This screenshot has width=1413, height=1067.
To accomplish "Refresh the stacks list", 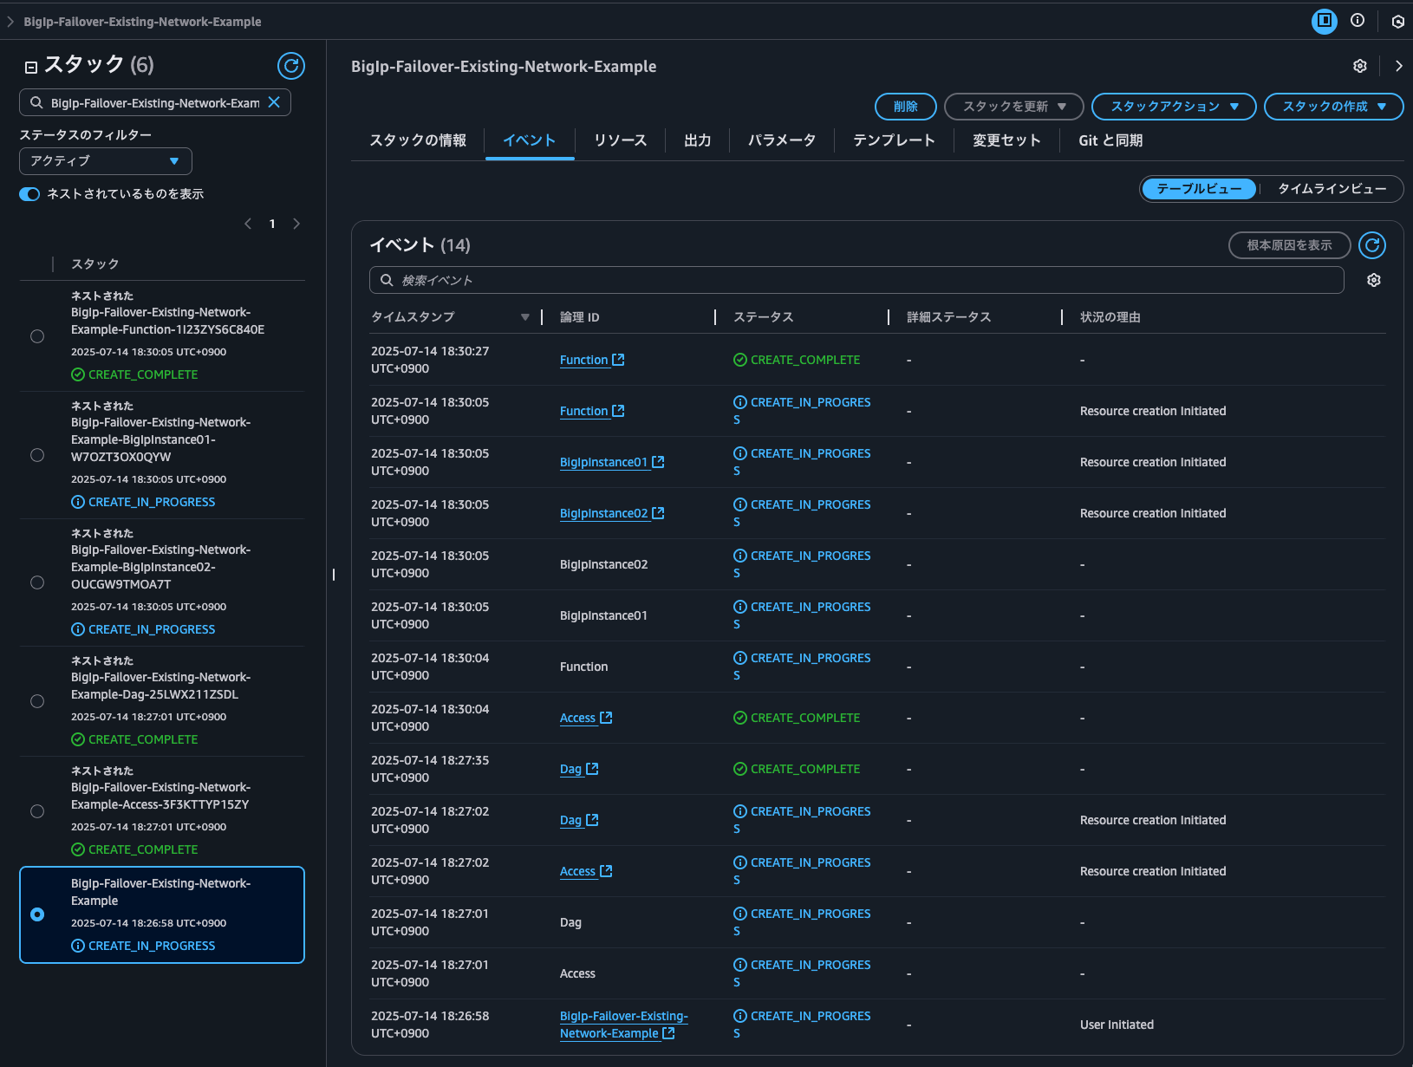I will (291, 66).
